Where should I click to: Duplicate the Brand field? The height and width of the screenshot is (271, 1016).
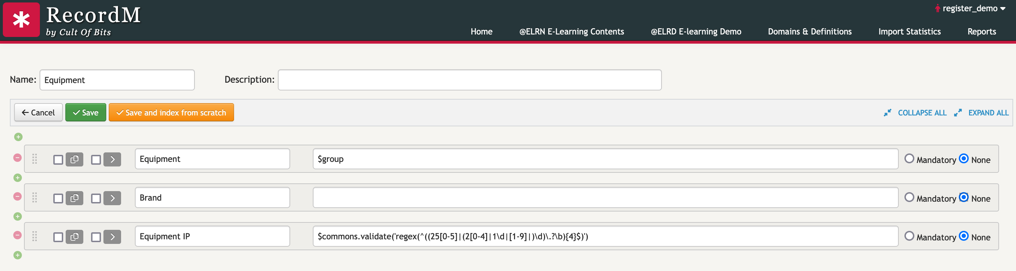[x=74, y=198]
